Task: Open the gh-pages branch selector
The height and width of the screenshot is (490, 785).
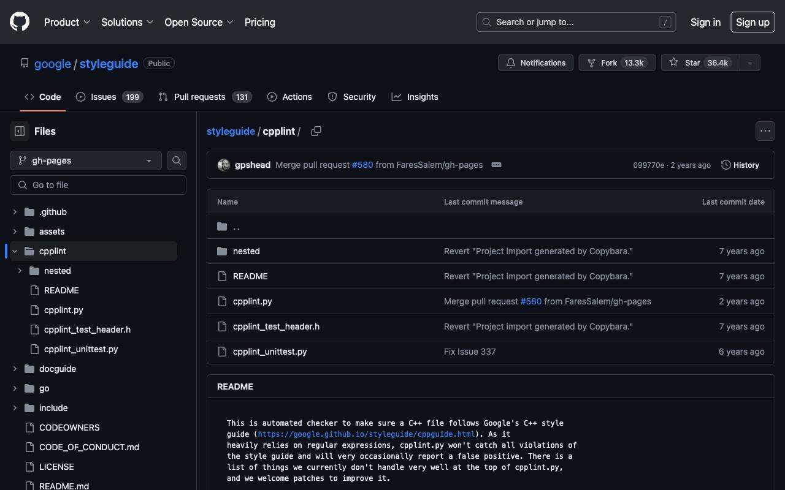Action: (x=86, y=160)
